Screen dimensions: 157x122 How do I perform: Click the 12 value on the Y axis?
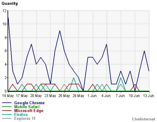click(4, 11)
